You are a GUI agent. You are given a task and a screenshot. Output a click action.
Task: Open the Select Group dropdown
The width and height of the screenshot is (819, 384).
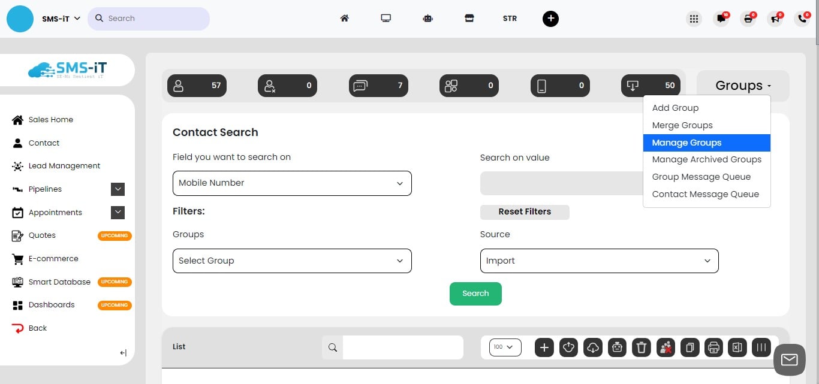pos(291,261)
